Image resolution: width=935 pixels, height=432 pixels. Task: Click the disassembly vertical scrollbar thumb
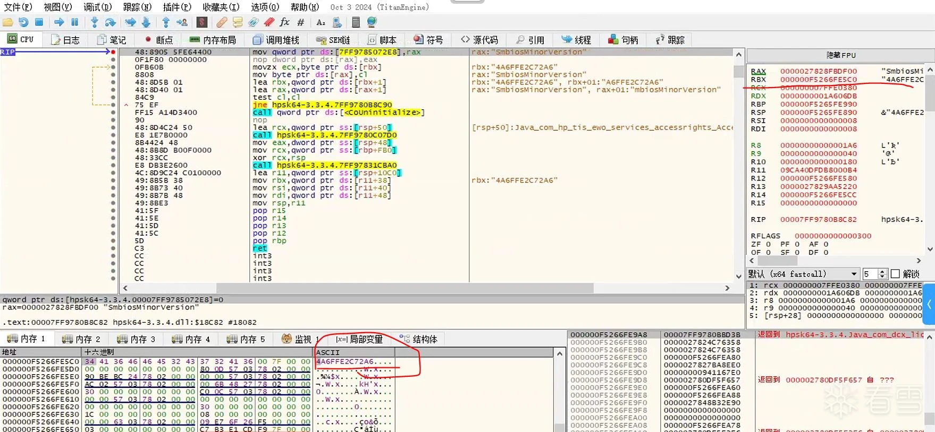(738, 72)
